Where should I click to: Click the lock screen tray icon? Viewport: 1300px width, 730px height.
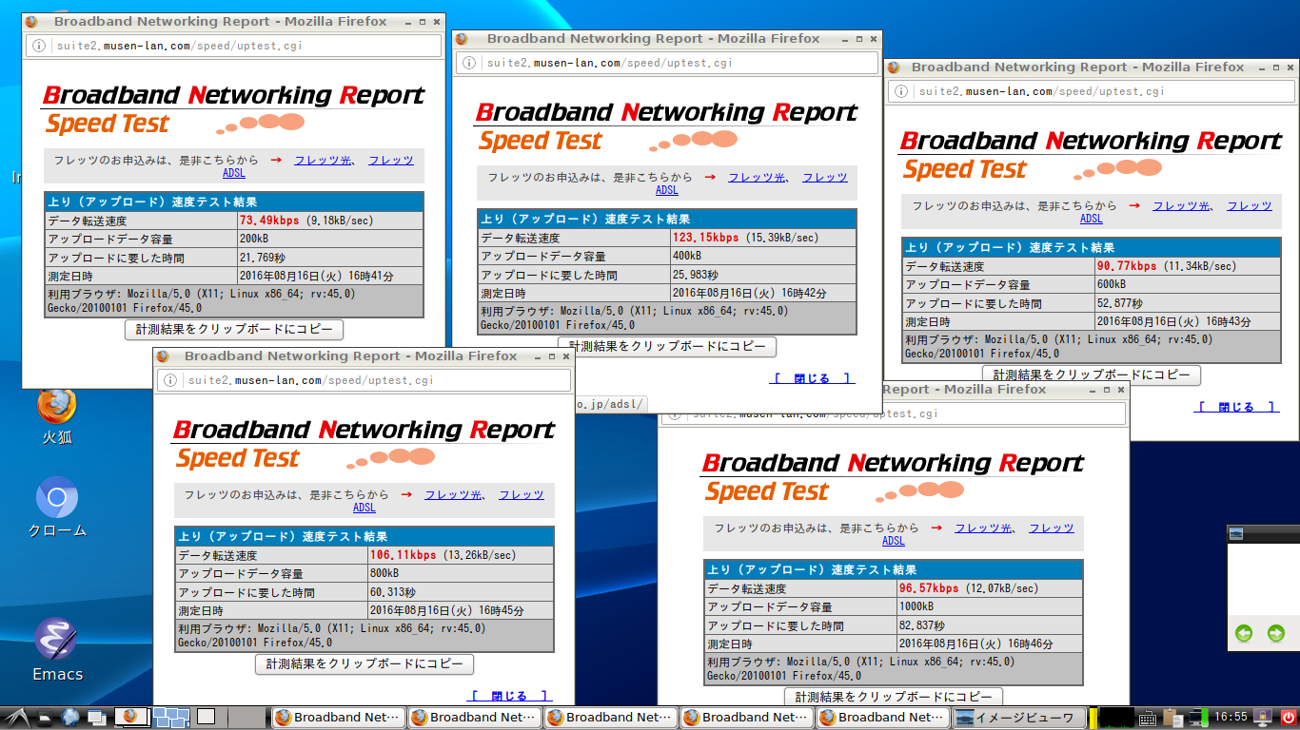(x=1264, y=718)
